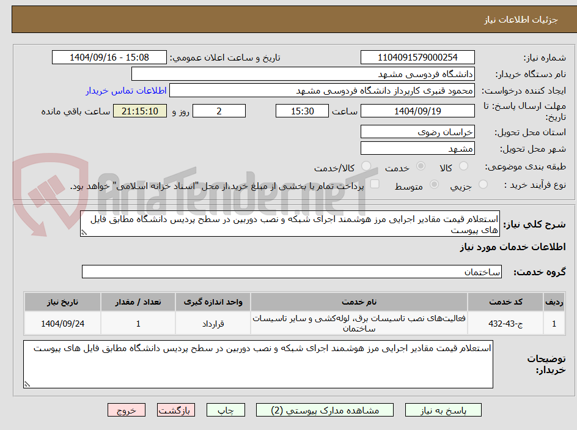Image resolution: width=577 pixels, height=430 pixels.
Task: Click the چاپ print button
Action: pos(226,410)
